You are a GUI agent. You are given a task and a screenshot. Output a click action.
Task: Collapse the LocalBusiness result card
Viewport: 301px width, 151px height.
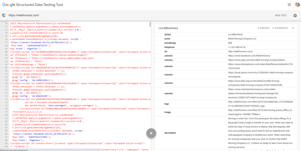point(293,28)
